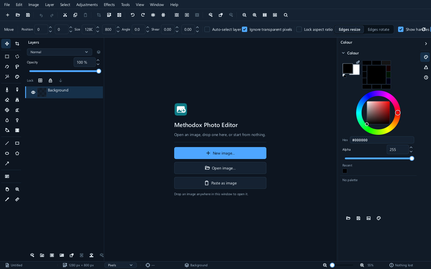This screenshot has width=431, height=269.
Task: Select the Arrow shape tool
Action: [x=7, y=163]
